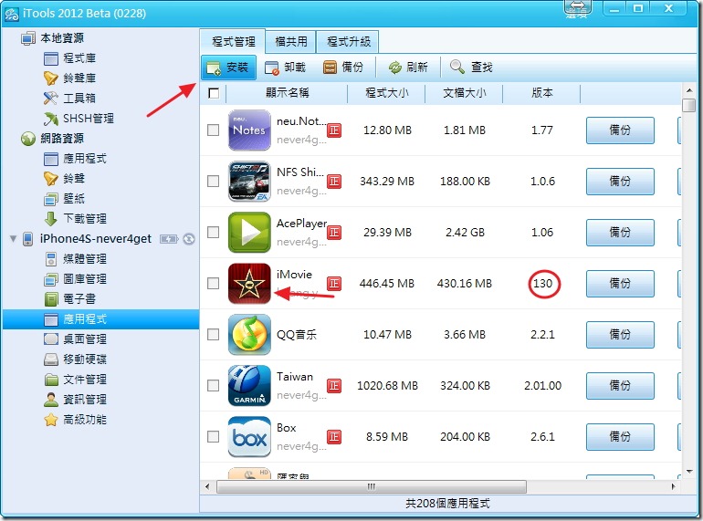
Task: Click the 備份 backup toolbar button
Action: point(343,68)
